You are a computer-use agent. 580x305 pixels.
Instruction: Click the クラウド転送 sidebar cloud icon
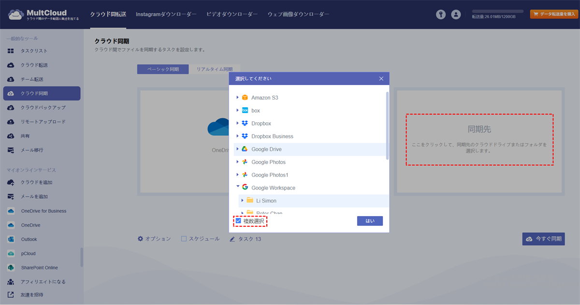[x=11, y=65]
